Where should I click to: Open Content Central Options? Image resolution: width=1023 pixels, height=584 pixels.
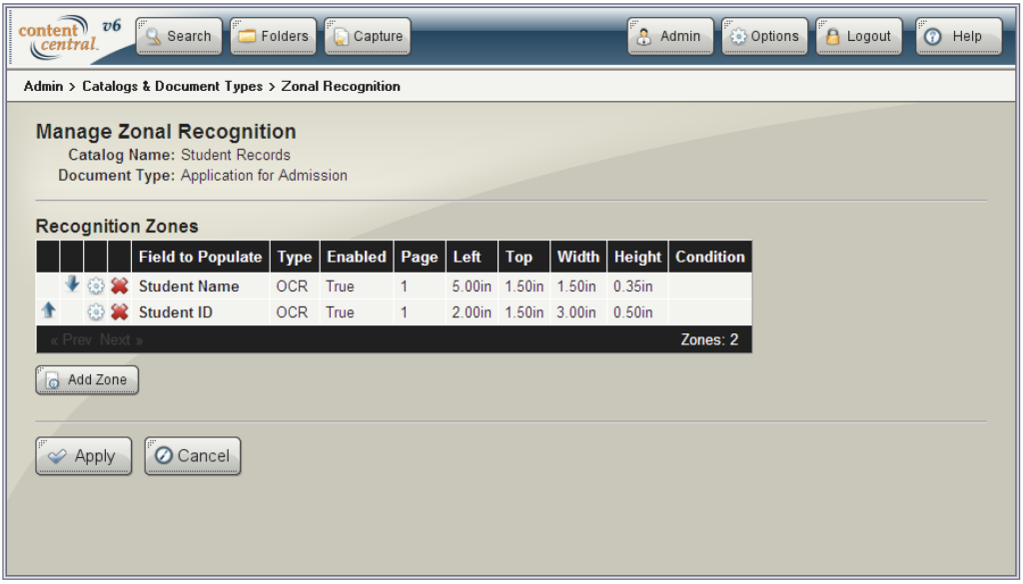click(765, 36)
